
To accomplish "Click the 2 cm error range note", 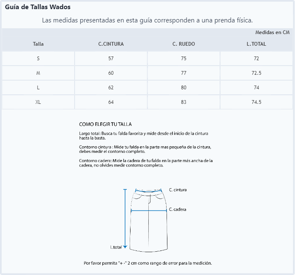I will [x=148, y=263].
